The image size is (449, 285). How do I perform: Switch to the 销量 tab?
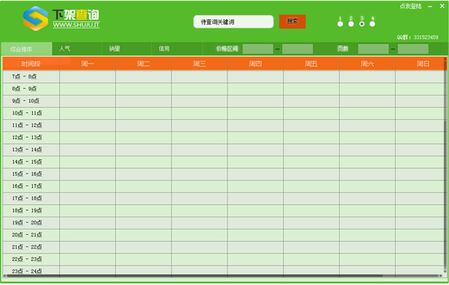click(x=126, y=49)
